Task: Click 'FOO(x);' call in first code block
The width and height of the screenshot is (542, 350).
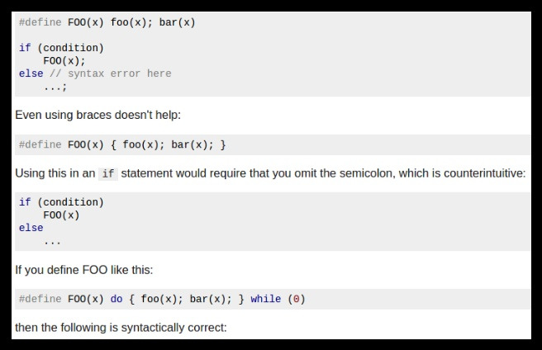Action: [x=64, y=61]
